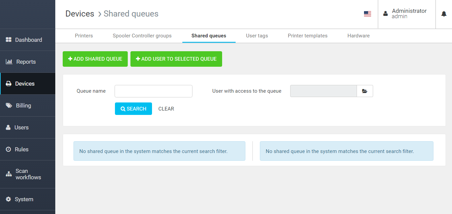Click Add User to Selected Queue
The image size is (452, 214).
(176, 59)
